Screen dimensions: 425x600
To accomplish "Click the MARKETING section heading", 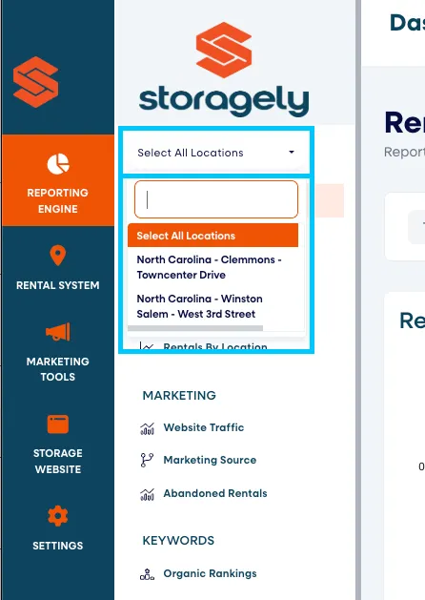I will coord(179,395).
